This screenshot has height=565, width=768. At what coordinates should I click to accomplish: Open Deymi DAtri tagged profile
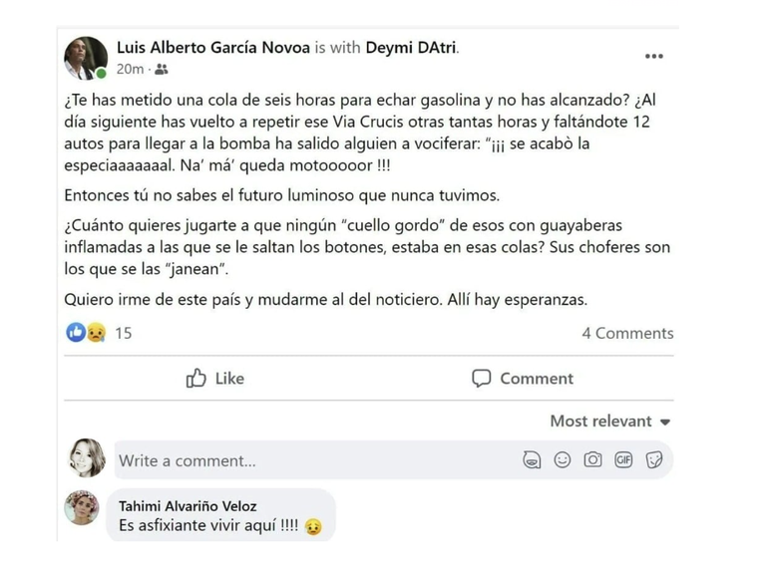tap(411, 48)
